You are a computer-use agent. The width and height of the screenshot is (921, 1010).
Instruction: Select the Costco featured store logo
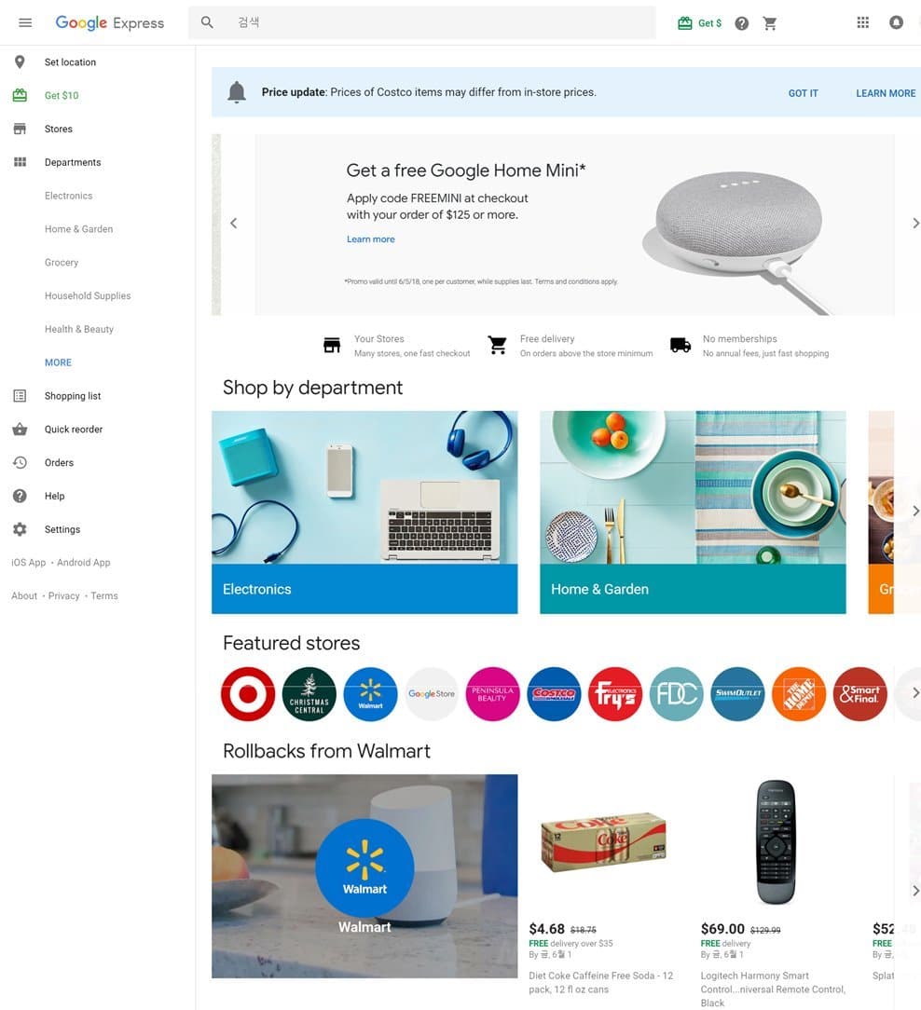click(554, 694)
